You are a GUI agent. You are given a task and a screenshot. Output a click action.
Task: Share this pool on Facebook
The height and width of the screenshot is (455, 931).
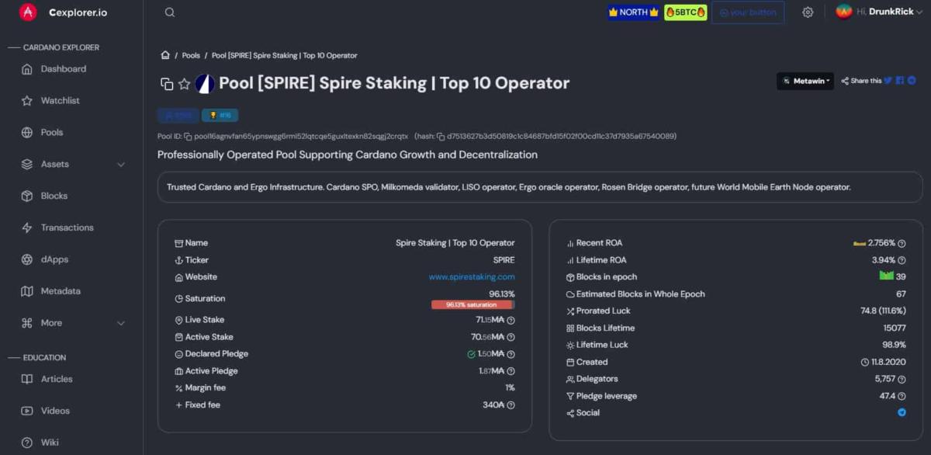click(x=900, y=81)
